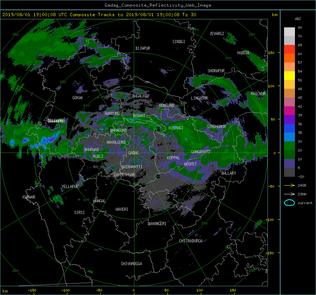
Task: Click the '42' value on dBZ scale
Action: pos(300,107)
